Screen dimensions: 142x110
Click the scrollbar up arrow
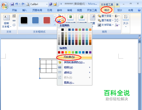139,41
